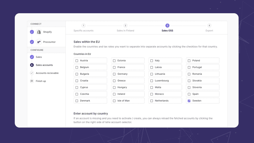Enable the Poland checkbox
Viewport: 254px width, 143px height.
click(x=189, y=61)
